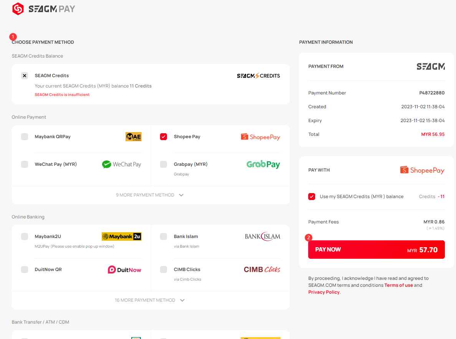The image size is (456, 339).
Task: Click the Maybank2U label
Action: pyautogui.click(x=48, y=236)
